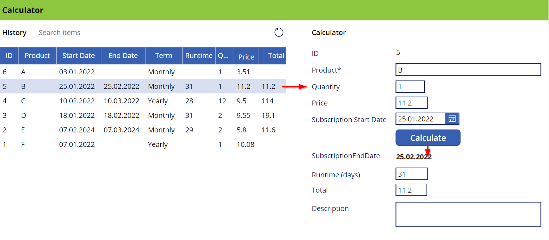Click the Price column header
The height and width of the screenshot is (240, 549).
click(246, 57)
